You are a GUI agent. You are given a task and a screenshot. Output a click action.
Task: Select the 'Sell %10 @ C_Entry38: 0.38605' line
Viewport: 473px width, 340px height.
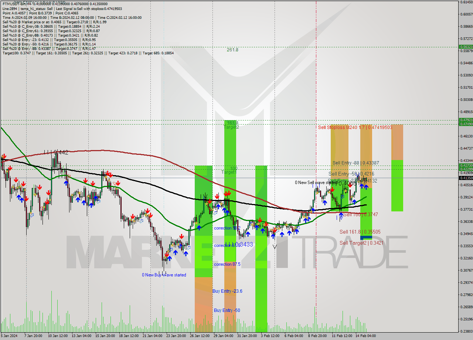(x=51, y=26)
